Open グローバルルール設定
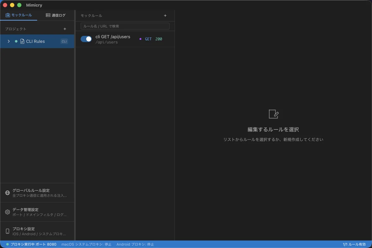 37,193
